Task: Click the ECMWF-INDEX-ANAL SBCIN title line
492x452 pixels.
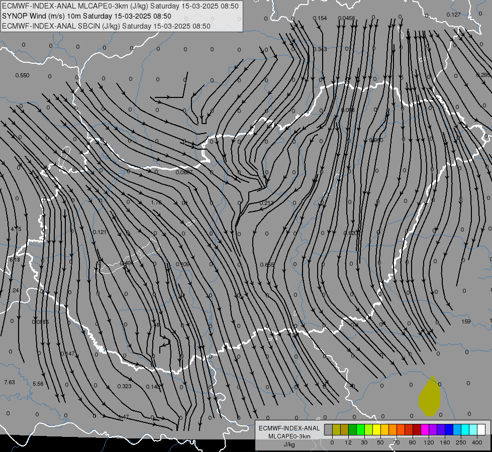Action: [106, 26]
